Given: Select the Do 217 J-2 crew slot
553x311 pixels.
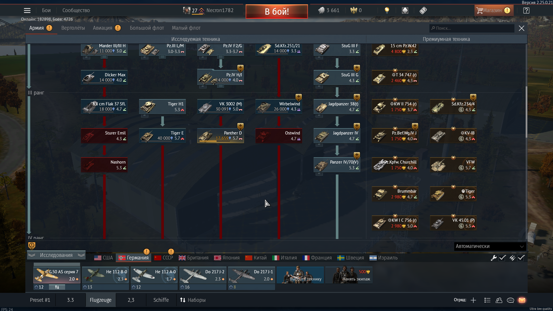Looking at the screenshot, I should 203,275.
